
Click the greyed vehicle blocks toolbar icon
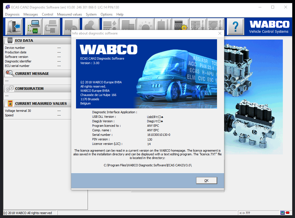[x=128, y=24]
